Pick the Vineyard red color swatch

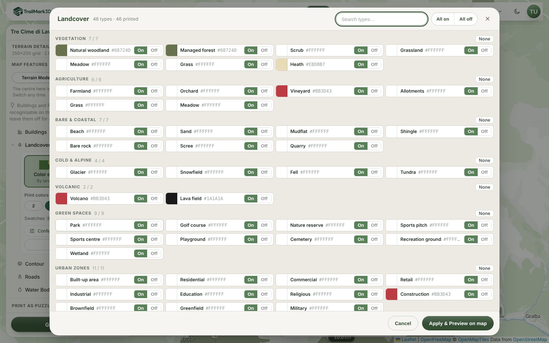tap(282, 91)
